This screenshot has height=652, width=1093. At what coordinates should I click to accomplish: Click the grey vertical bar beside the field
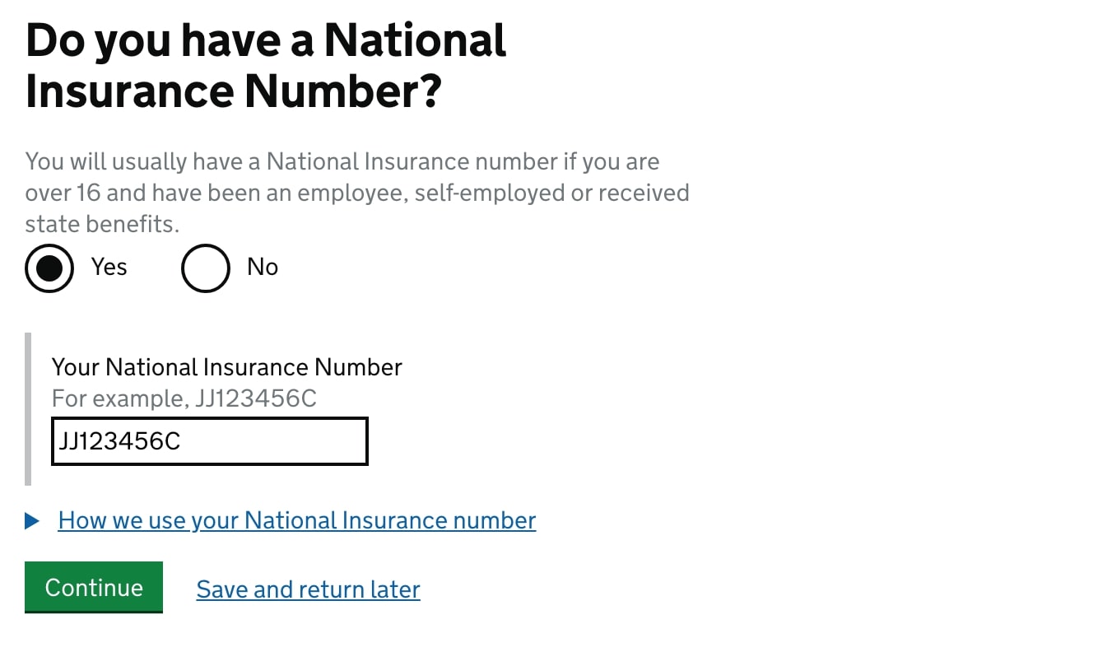point(28,409)
